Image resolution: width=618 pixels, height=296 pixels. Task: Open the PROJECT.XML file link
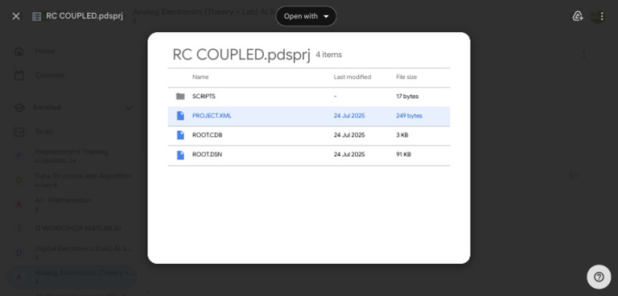[212, 116]
